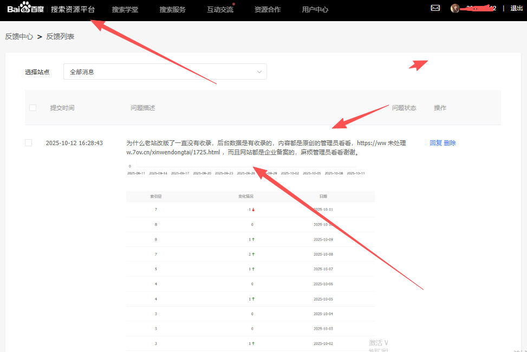Screen dimensions: 527x352
Task: Open the 用户中心 menu
Action: click(315, 9)
